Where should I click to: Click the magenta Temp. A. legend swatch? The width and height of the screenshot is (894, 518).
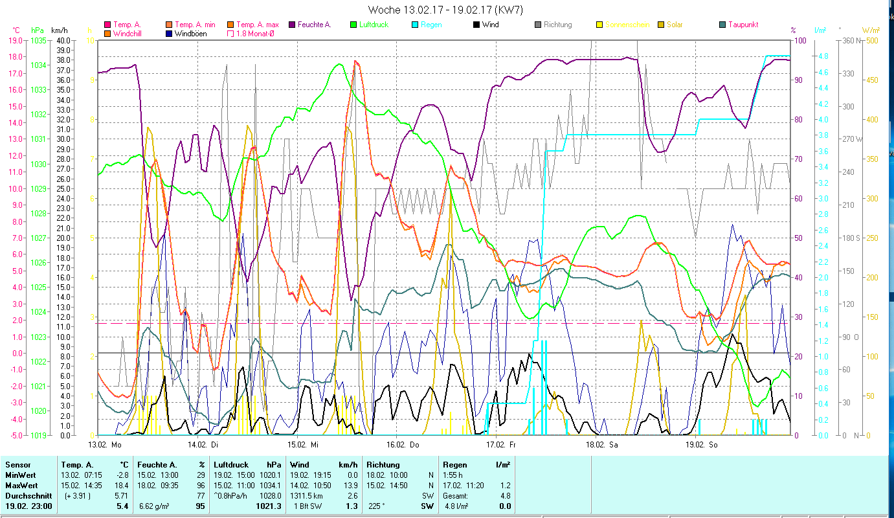[x=107, y=25]
